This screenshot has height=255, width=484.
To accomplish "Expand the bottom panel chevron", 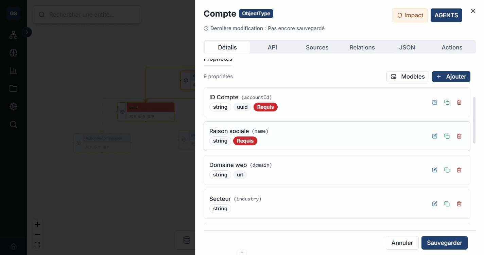I will click(x=242, y=252).
